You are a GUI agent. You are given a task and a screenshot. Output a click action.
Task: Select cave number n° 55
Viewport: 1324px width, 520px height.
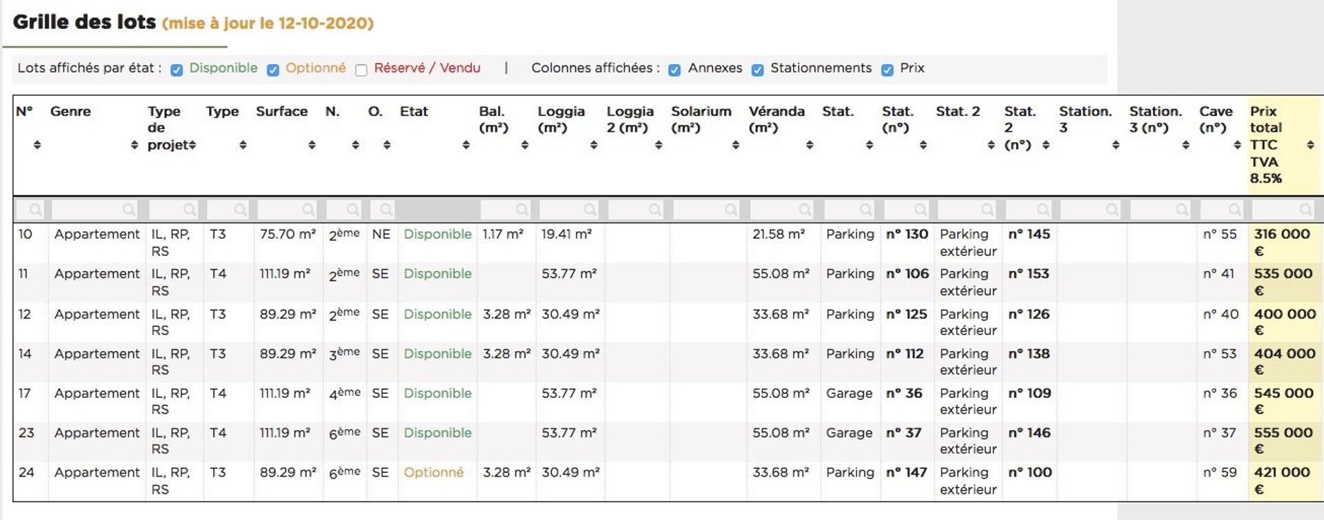(x=1220, y=234)
